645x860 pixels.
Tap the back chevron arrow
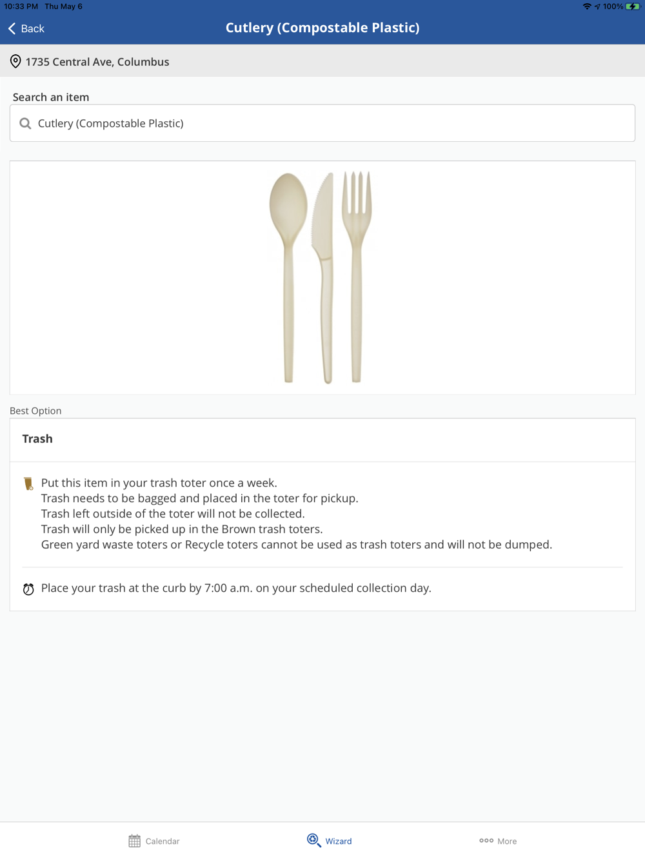(x=12, y=28)
